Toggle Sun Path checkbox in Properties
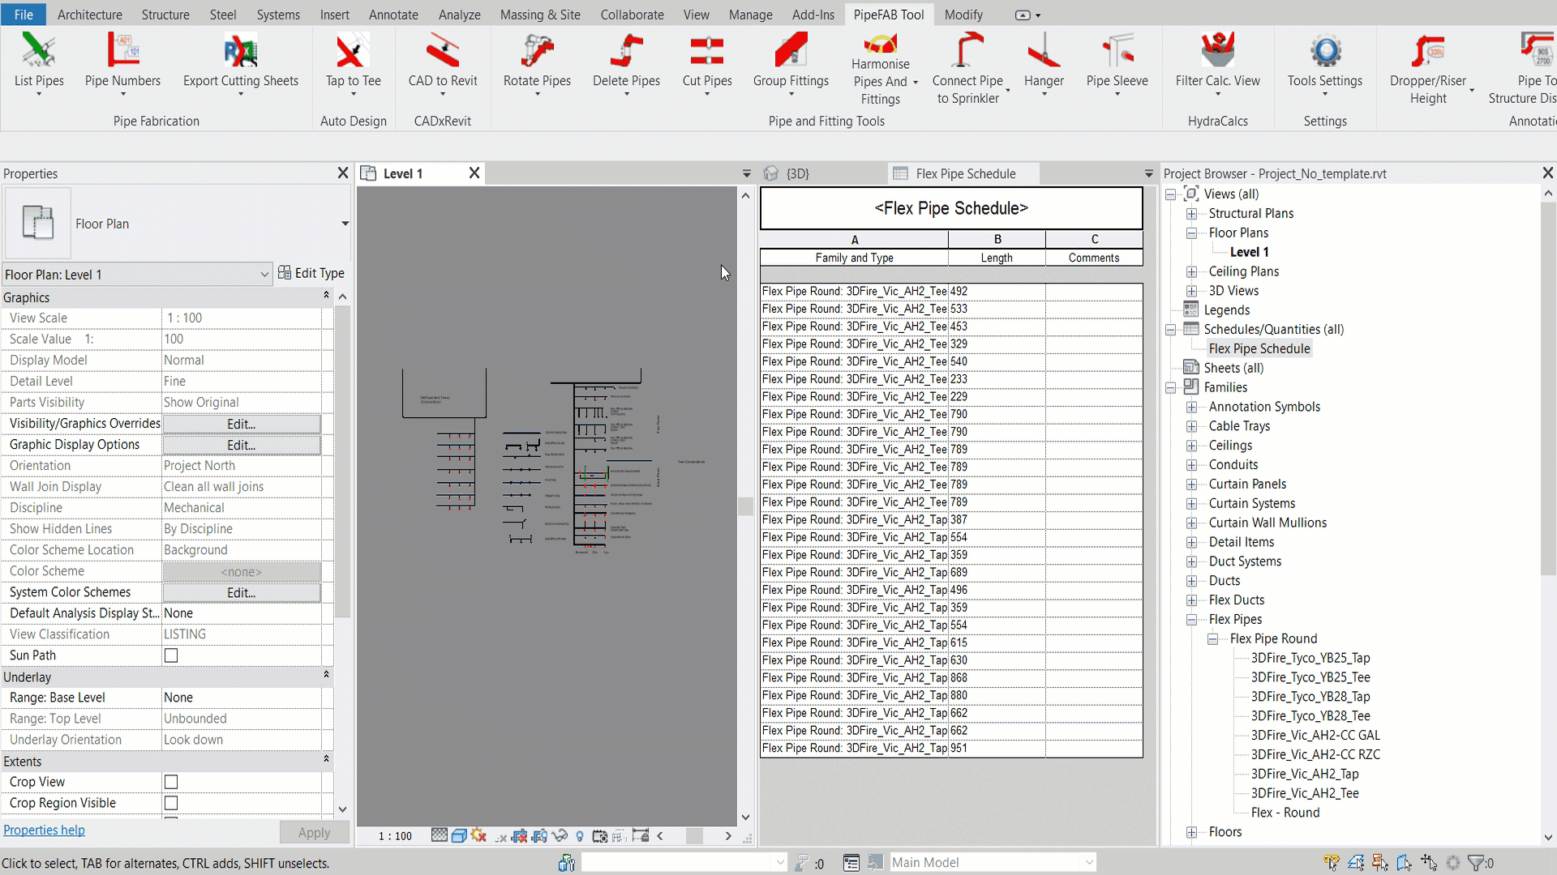The image size is (1557, 875). (x=171, y=655)
